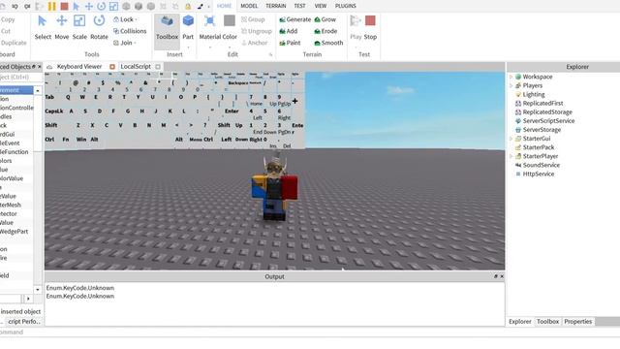Choose the Erode terrain tool

(x=325, y=31)
